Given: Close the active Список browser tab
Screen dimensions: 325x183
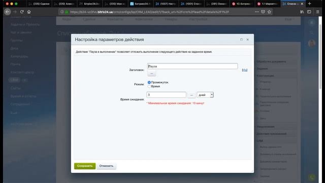Looking at the screenshot, I should coord(302,4).
